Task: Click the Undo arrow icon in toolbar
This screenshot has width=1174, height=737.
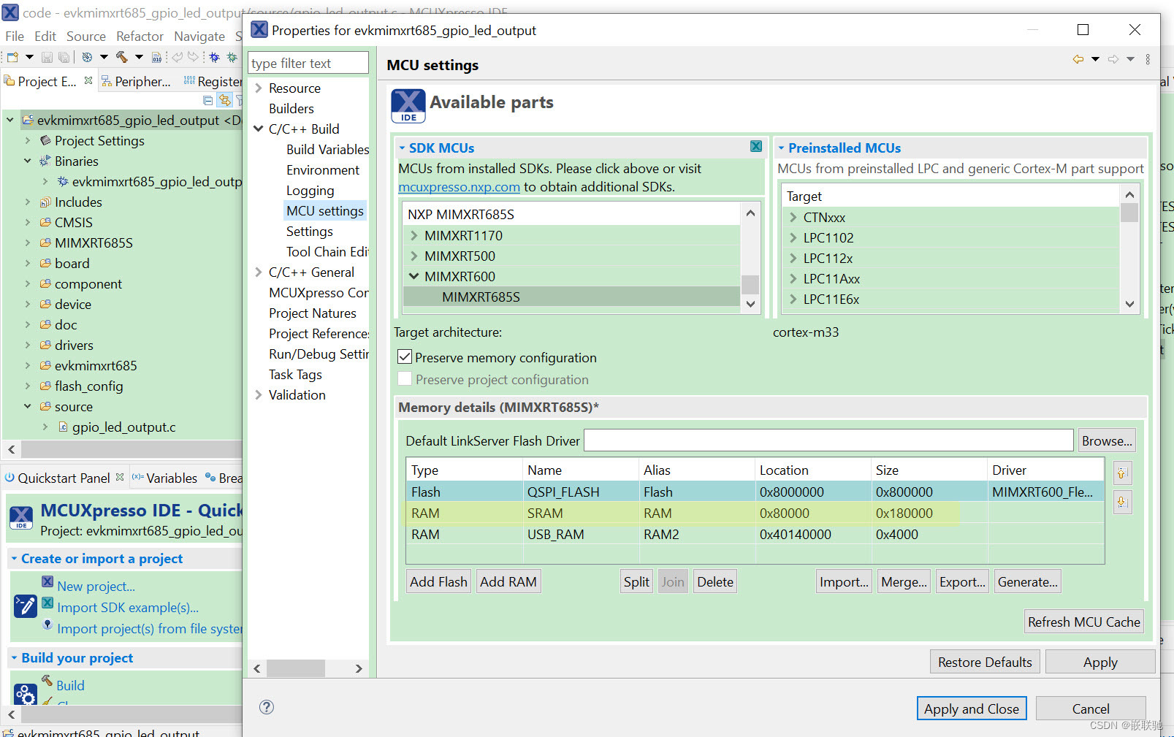Action: [177, 57]
